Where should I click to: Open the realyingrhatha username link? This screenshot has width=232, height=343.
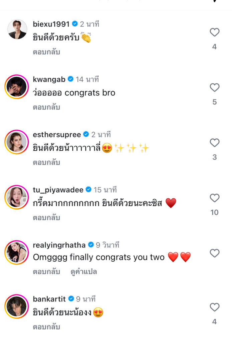[59, 245]
